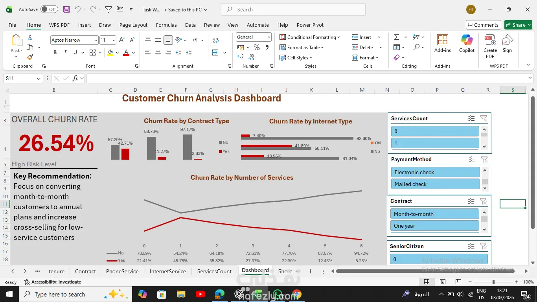Toggle the Mailed check slicer item

pos(435,184)
